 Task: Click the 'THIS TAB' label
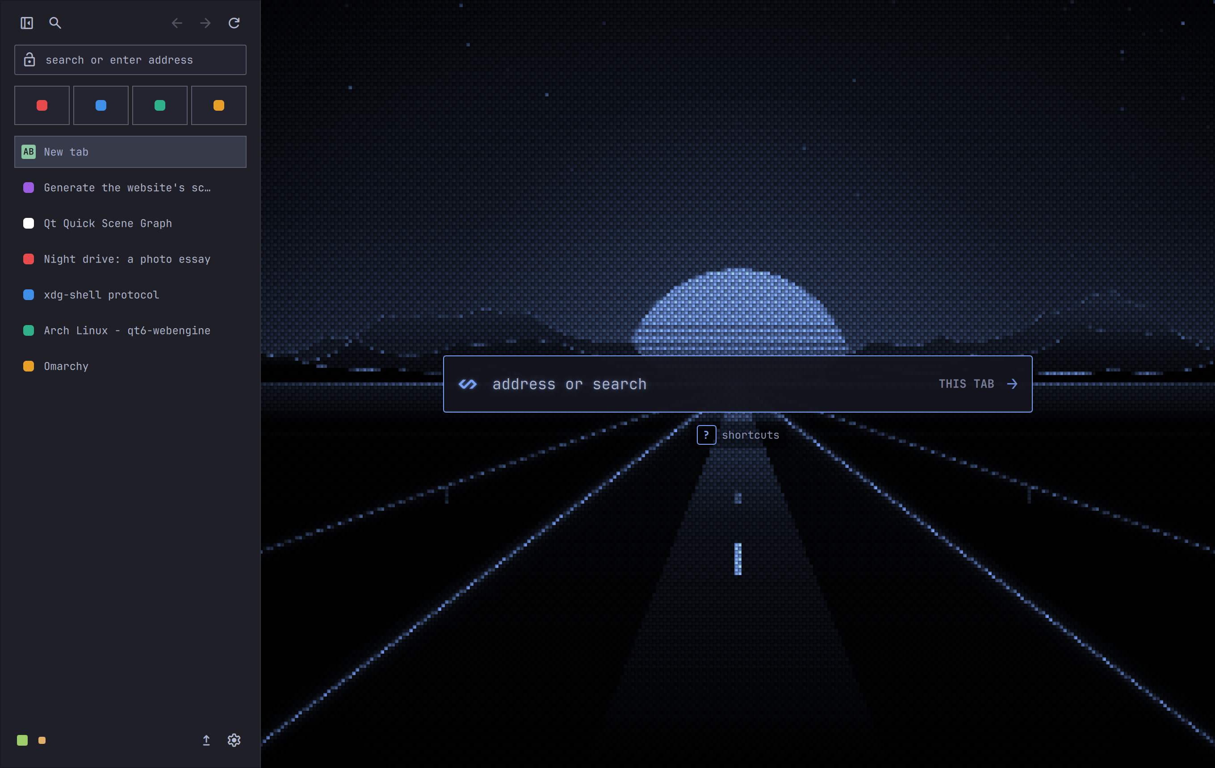[x=966, y=384]
